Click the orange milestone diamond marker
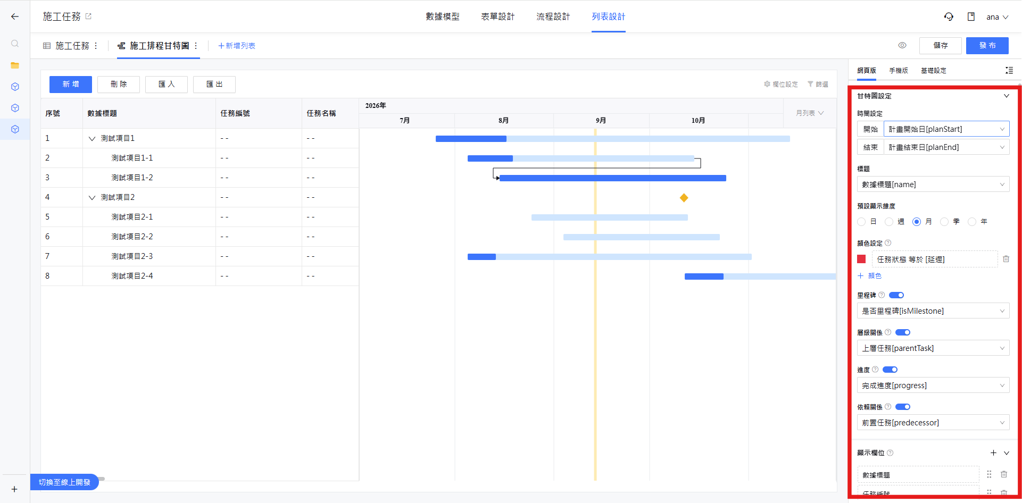Screen dimensions: 1022x503 [x=684, y=198]
